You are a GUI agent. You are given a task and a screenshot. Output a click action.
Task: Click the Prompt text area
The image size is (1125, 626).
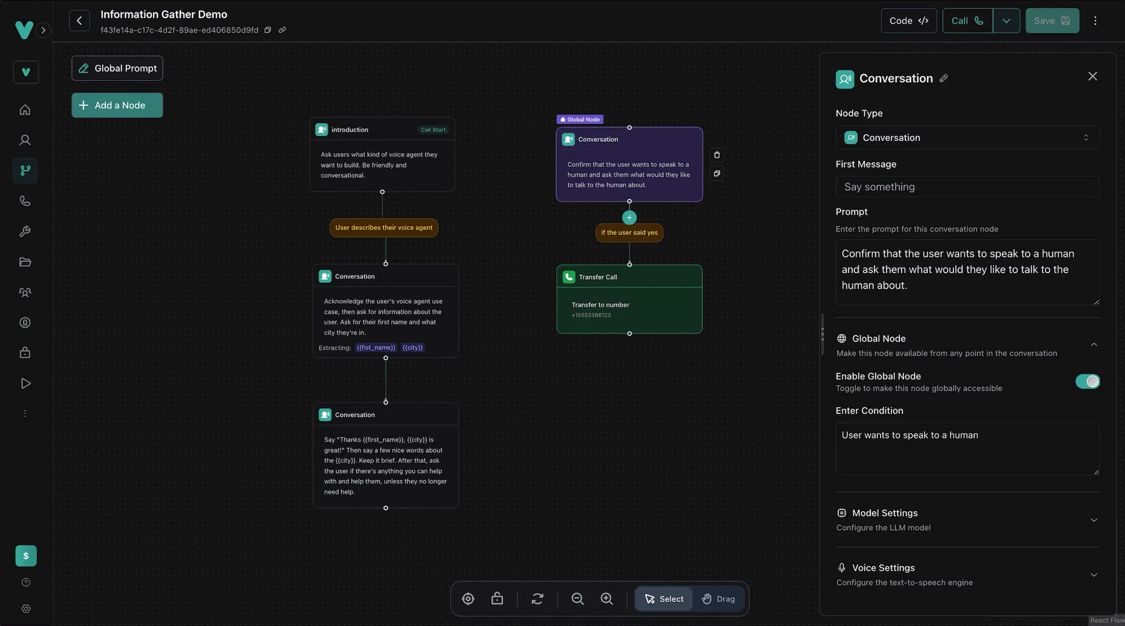tap(967, 272)
